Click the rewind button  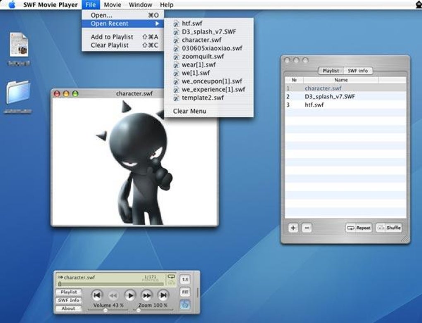click(113, 295)
